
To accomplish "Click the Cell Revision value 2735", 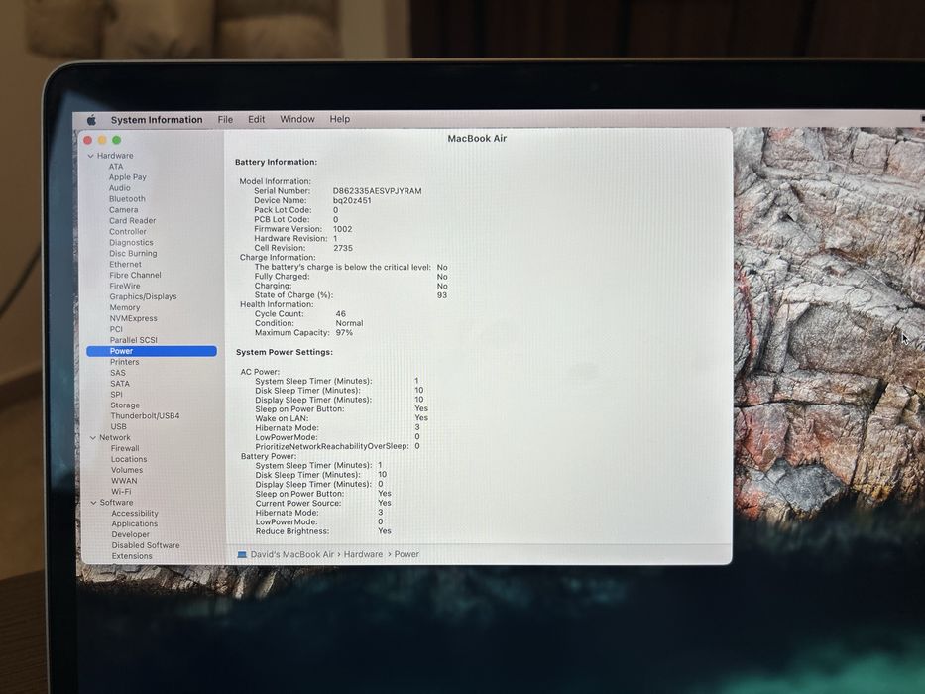I will click(343, 249).
